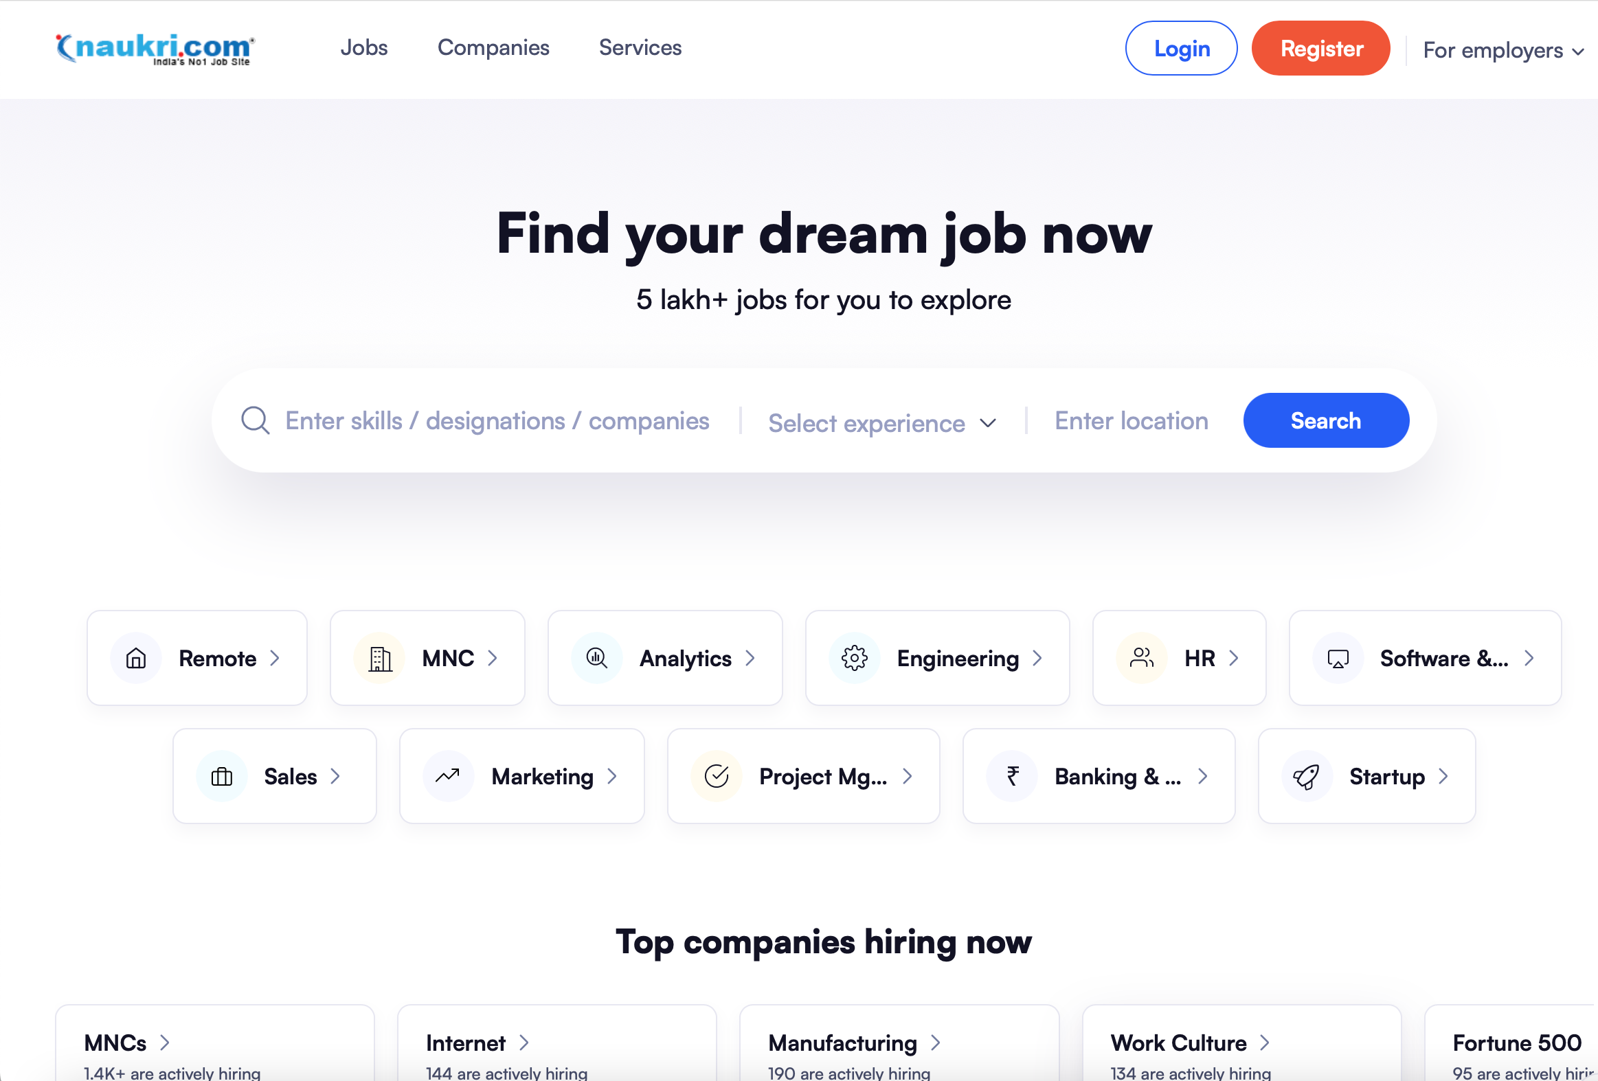Click the Remote jobs category icon

click(137, 657)
